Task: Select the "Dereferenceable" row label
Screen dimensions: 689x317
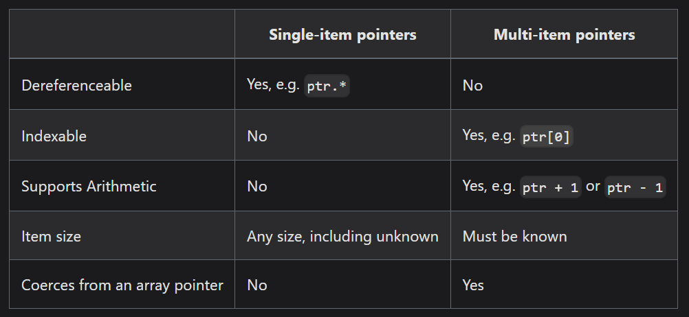Action: pyautogui.click(x=76, y=85)
